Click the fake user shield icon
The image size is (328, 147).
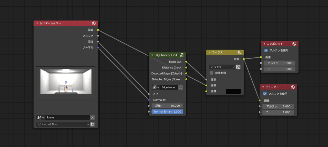[181, 87]
